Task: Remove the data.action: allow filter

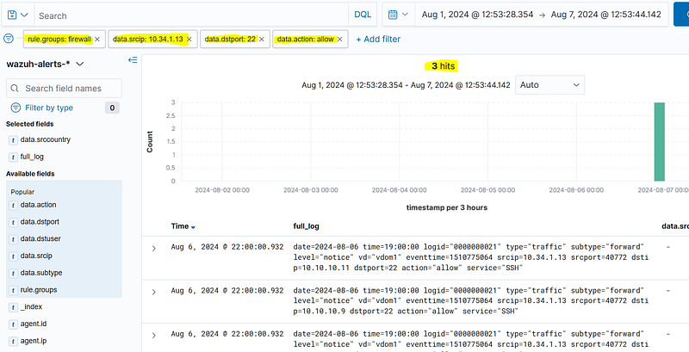Action: [x=339, y=39]
